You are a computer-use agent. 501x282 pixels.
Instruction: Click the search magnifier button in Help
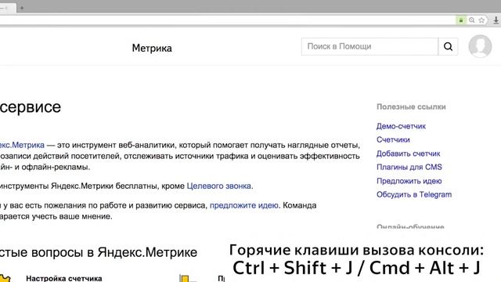448,47
